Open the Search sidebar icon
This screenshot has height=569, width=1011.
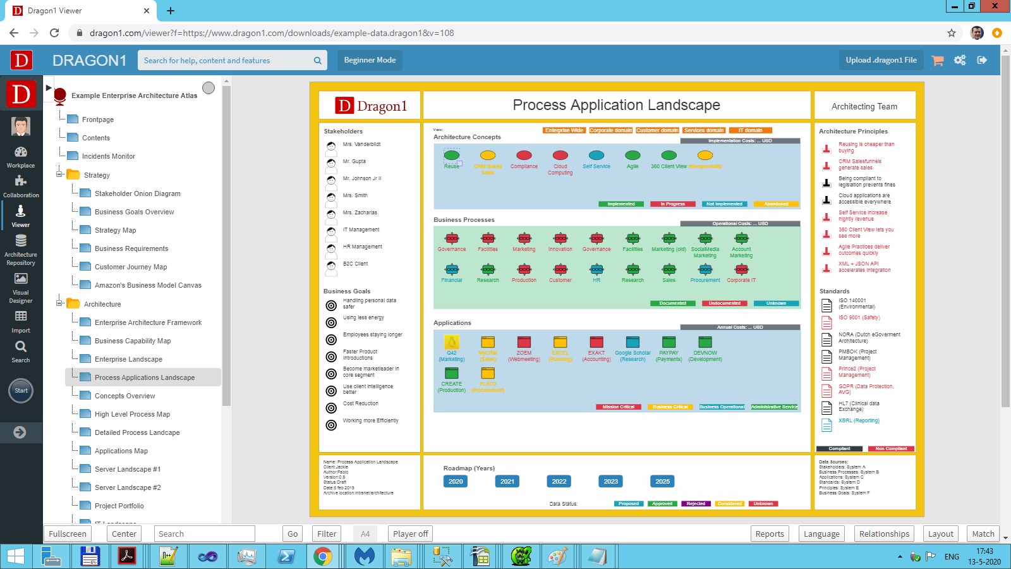(21, 352)
